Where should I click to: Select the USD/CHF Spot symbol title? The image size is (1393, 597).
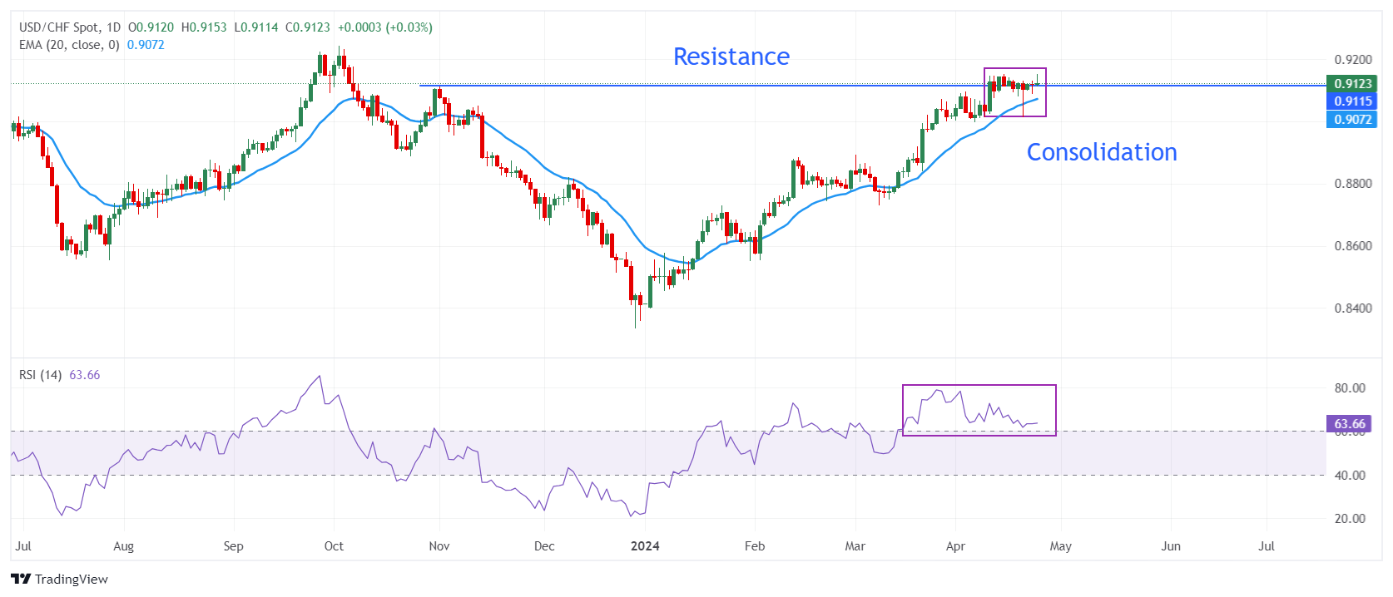pos(58,27)
